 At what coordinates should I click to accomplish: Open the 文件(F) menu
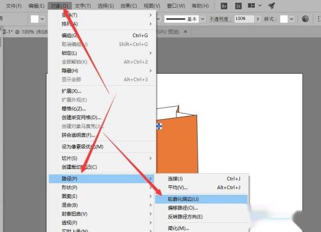13,6
